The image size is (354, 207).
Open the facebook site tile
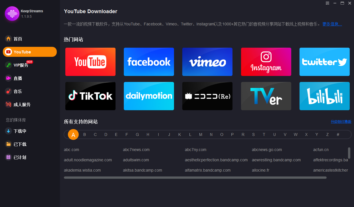149,62
